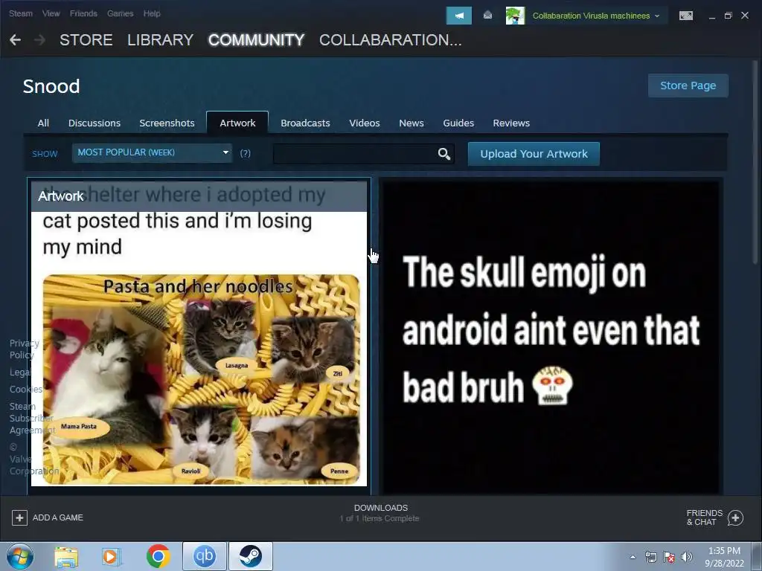Open the Cookies link

(x=26, y=390)
